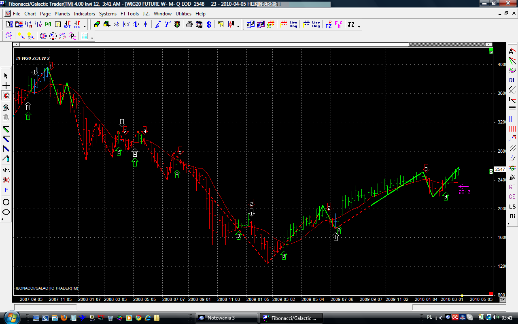Open the FT Tools menu
This screenshot has width=518, height=324.
click(x=129, y=14)
